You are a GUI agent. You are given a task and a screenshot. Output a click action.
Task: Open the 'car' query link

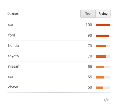point(11,25)
